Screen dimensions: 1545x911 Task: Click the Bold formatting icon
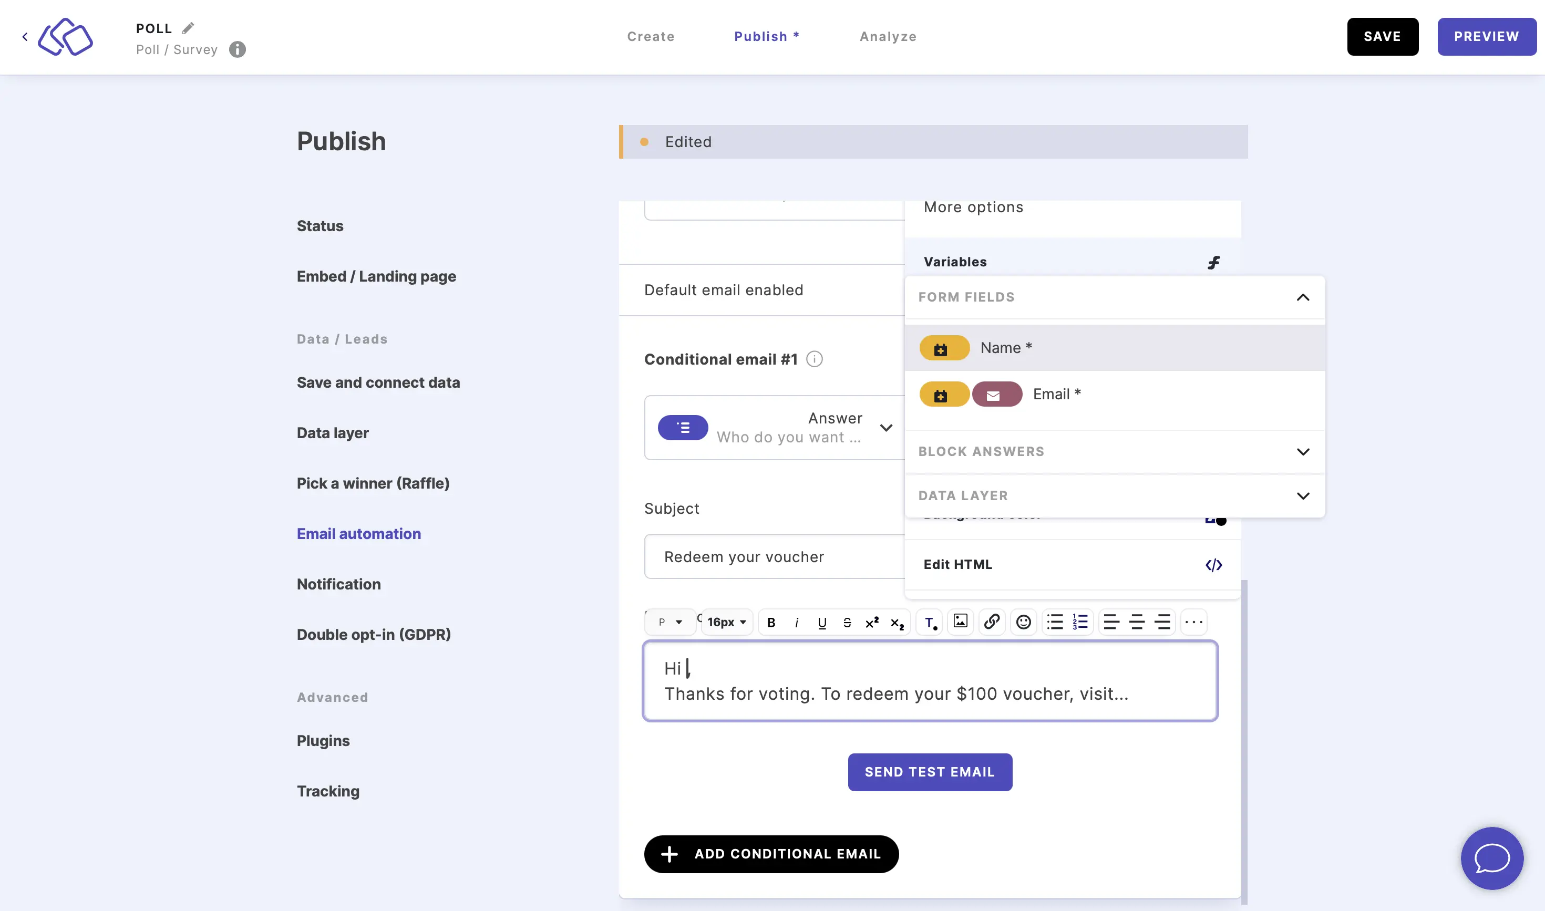tap(771, 622)
